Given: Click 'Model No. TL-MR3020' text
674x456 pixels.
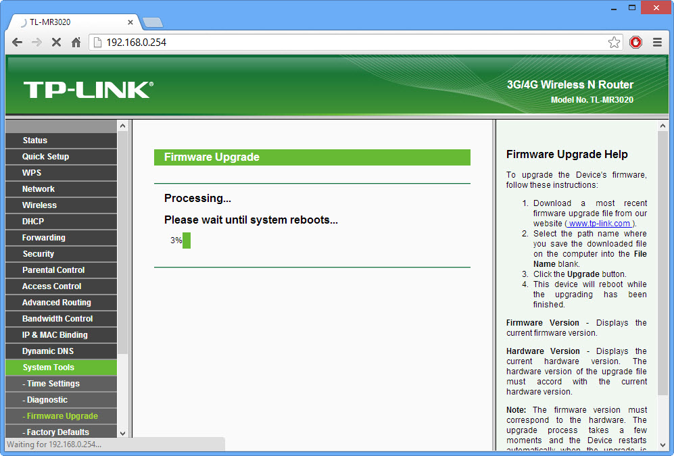Looking at the screenshot, I should coord(592,99).
